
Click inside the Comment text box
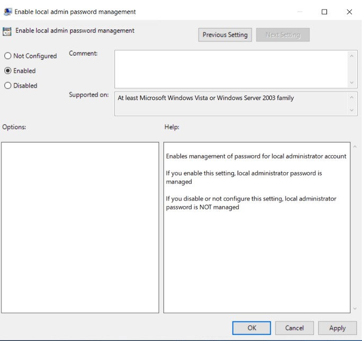pyautogui.click(x=231, y=68)
